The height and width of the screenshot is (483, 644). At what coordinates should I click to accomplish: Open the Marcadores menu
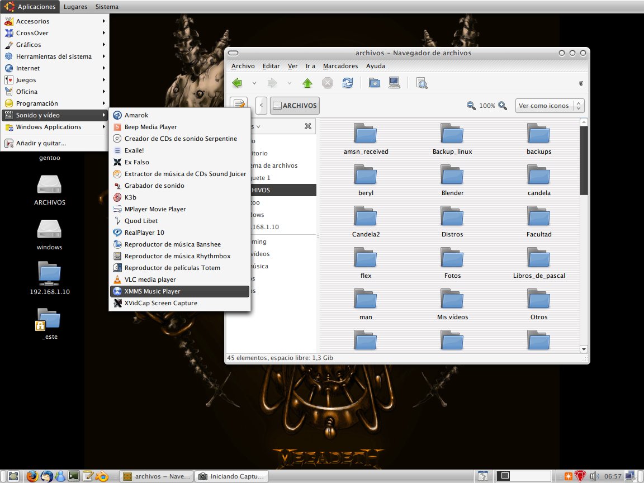tap(340, 66)
